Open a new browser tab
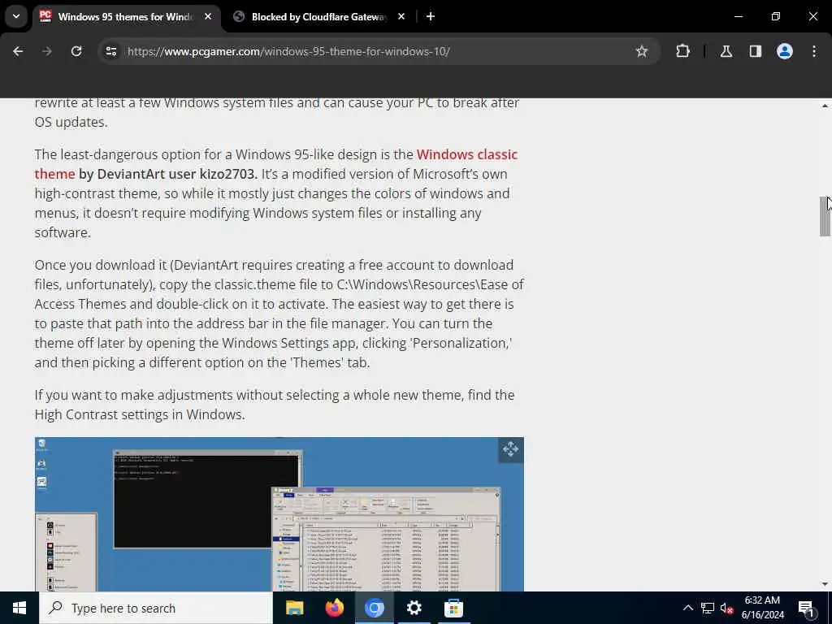The width and height of the screenshot is (832, 624). pos(431,16)
